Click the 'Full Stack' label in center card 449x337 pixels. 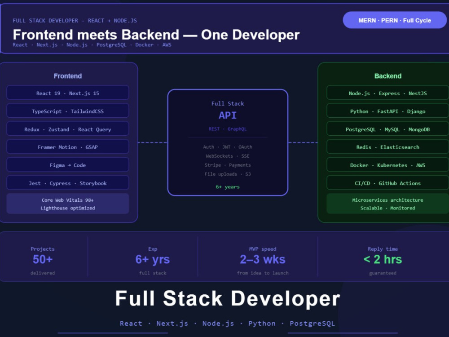point(228,103)
